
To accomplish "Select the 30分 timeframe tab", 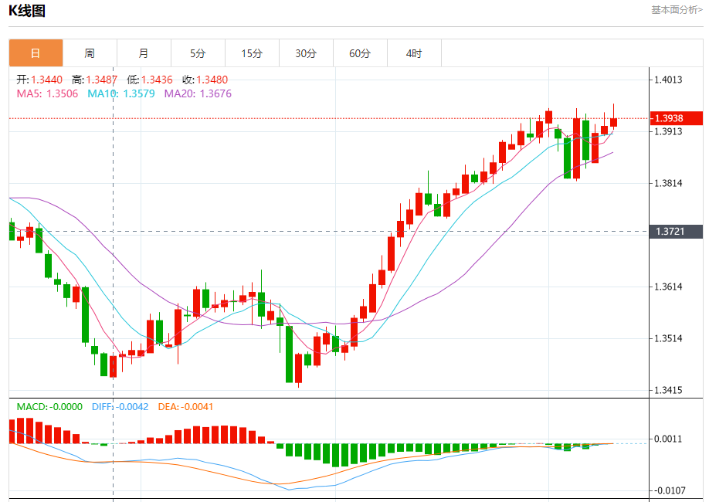I will tap(306, 53).
